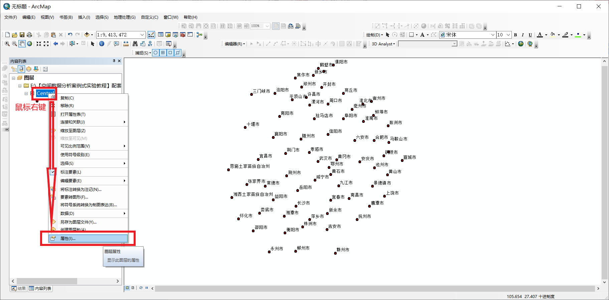609x300 pixels.
Task: Pick the Select Elements arrow tool
Action: tap(93, 44)
